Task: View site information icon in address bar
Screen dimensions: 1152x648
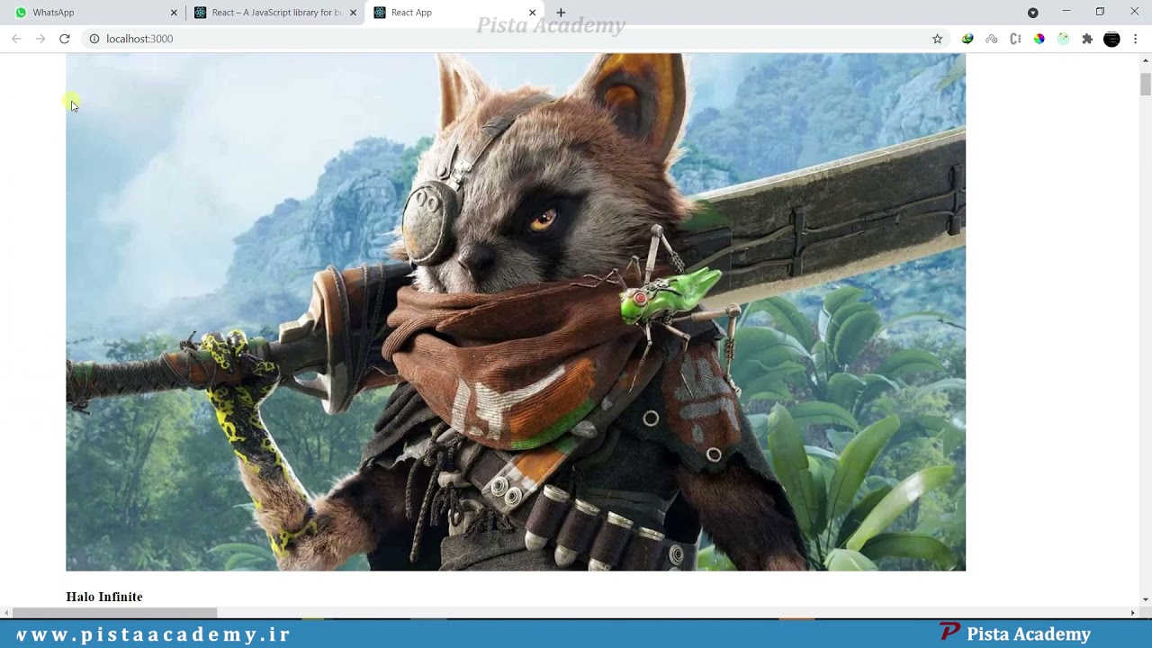Action: click(x=94, y=39)
